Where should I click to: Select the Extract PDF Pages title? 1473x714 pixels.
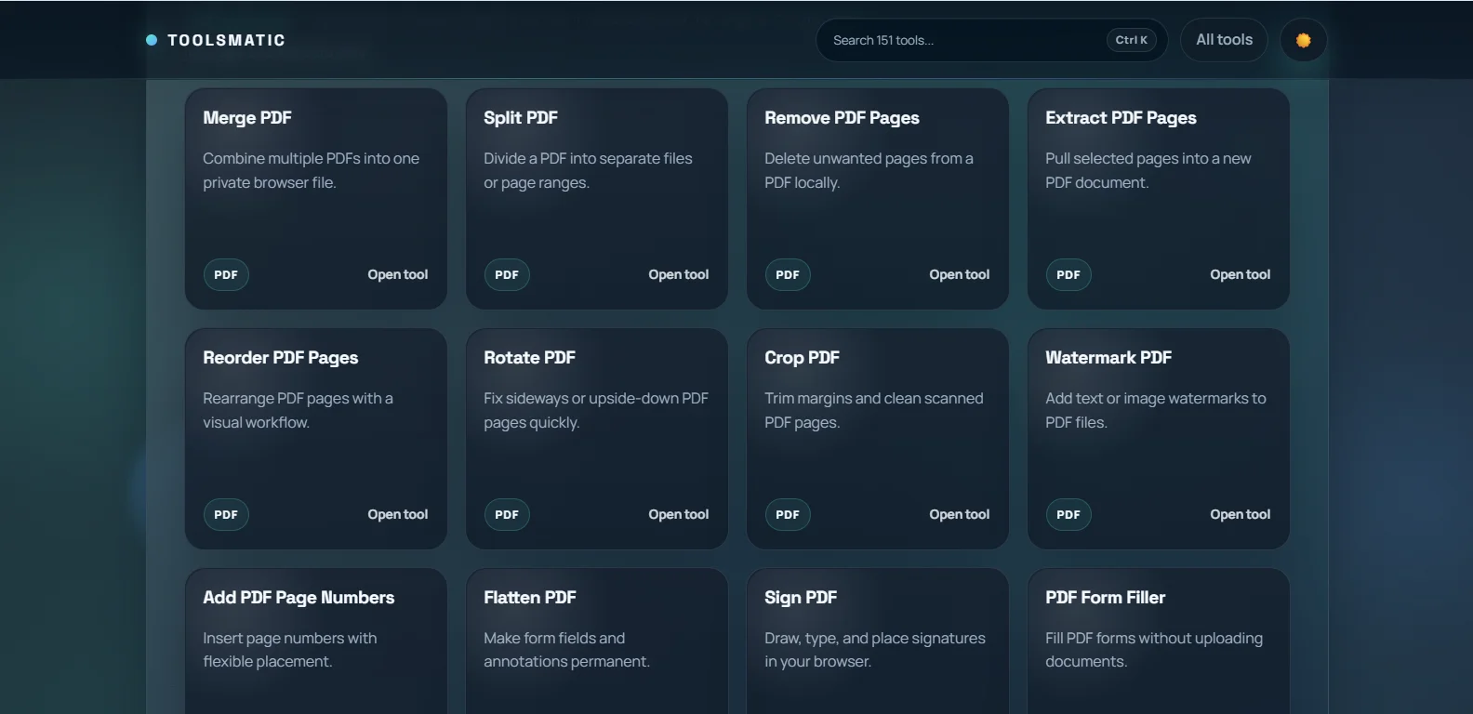(1121, 118)
